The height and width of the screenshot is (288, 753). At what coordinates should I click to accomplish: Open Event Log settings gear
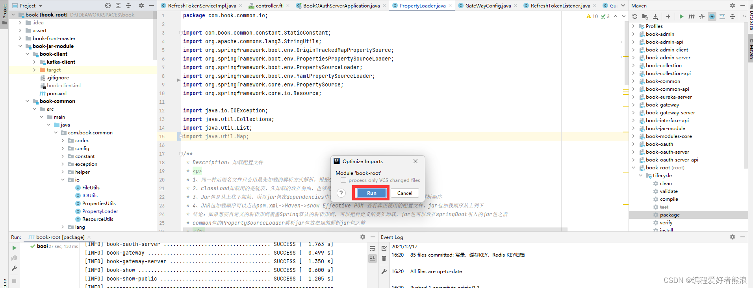pyautogui.click(x=732, y=237)
